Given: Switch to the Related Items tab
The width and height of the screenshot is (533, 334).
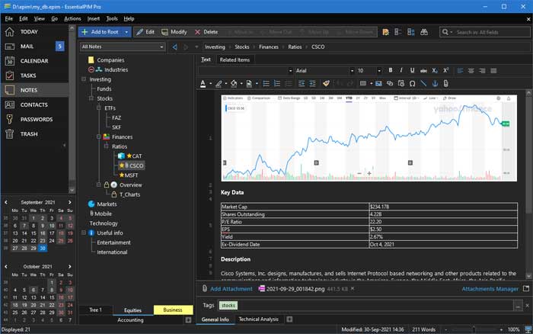Looking at the screenshot, I should coord(235,59).
